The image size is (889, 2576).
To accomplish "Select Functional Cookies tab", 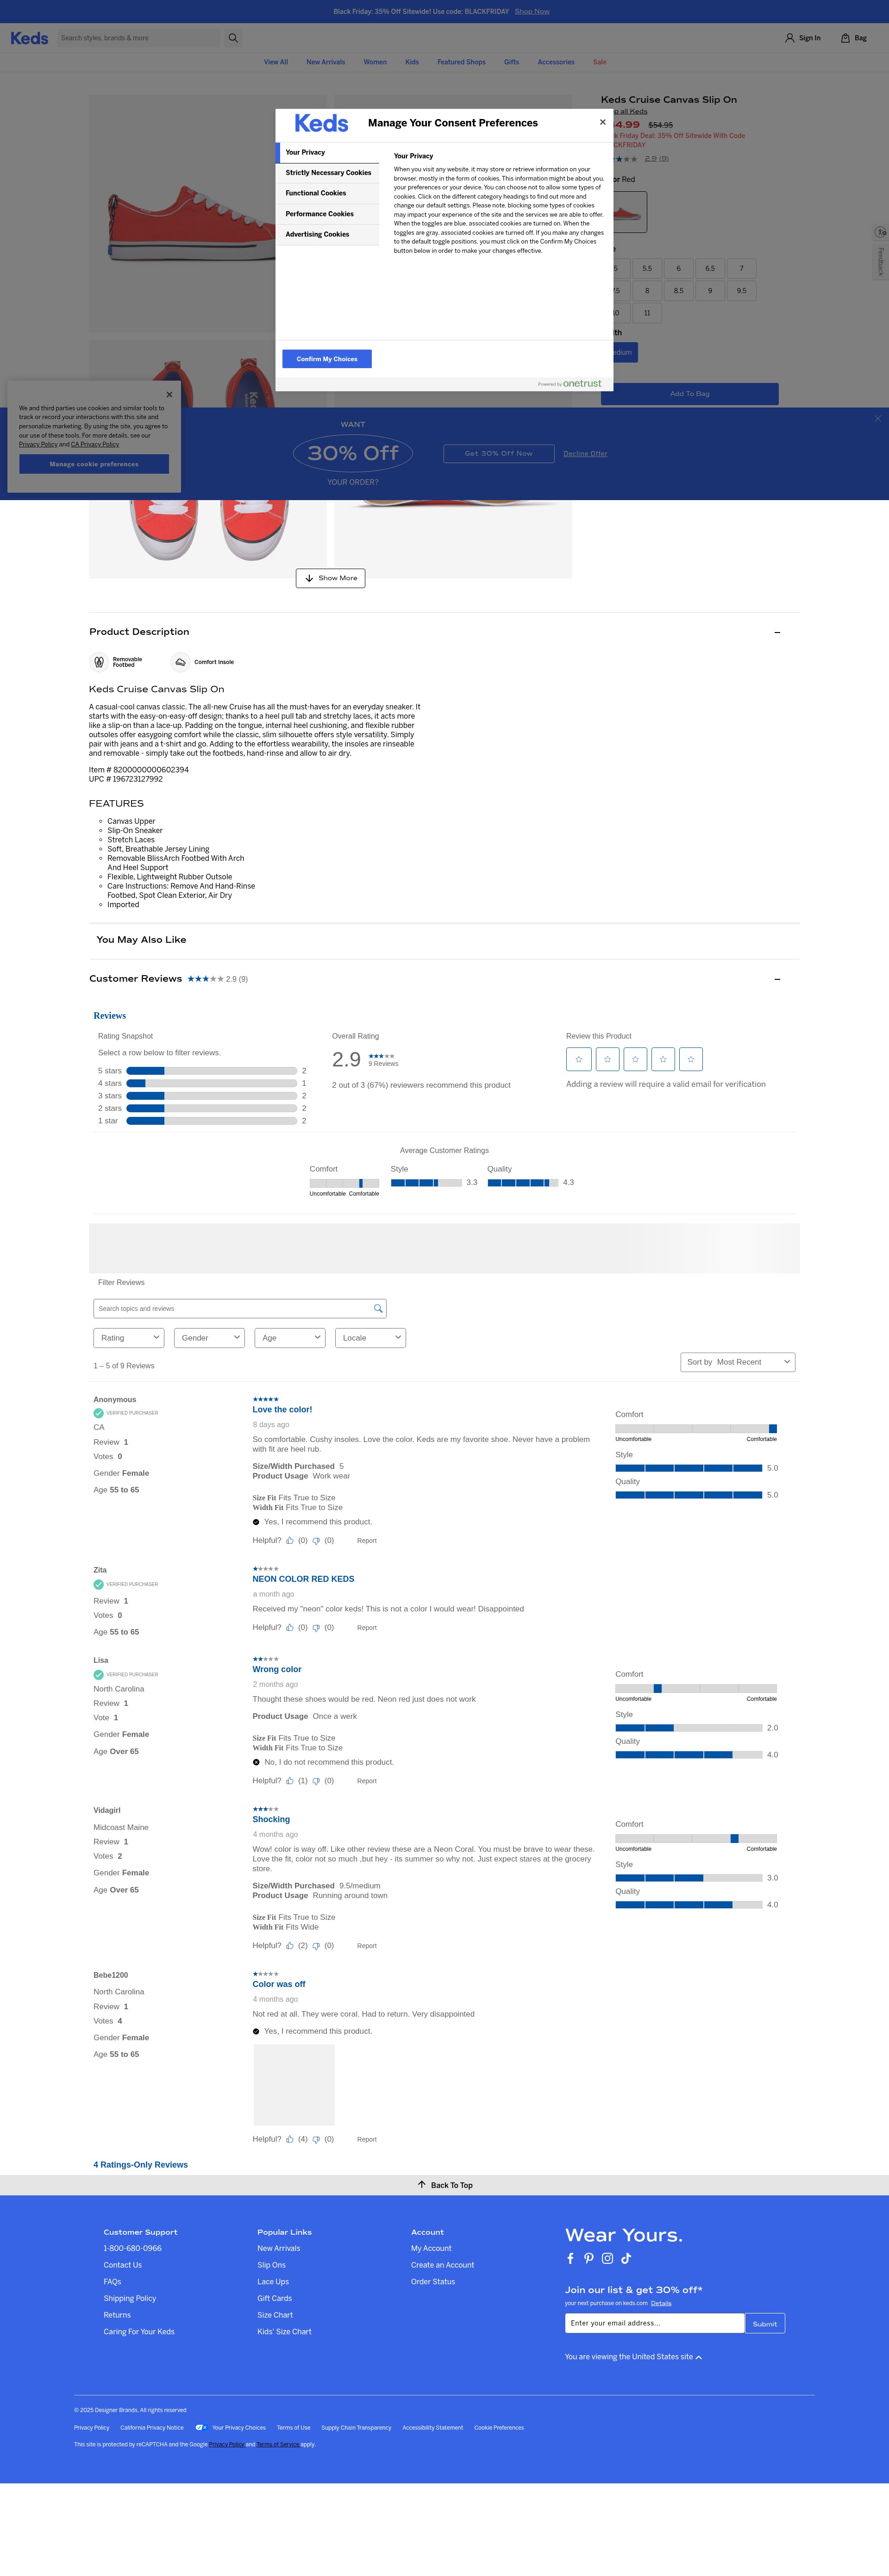I will [328, 193].
